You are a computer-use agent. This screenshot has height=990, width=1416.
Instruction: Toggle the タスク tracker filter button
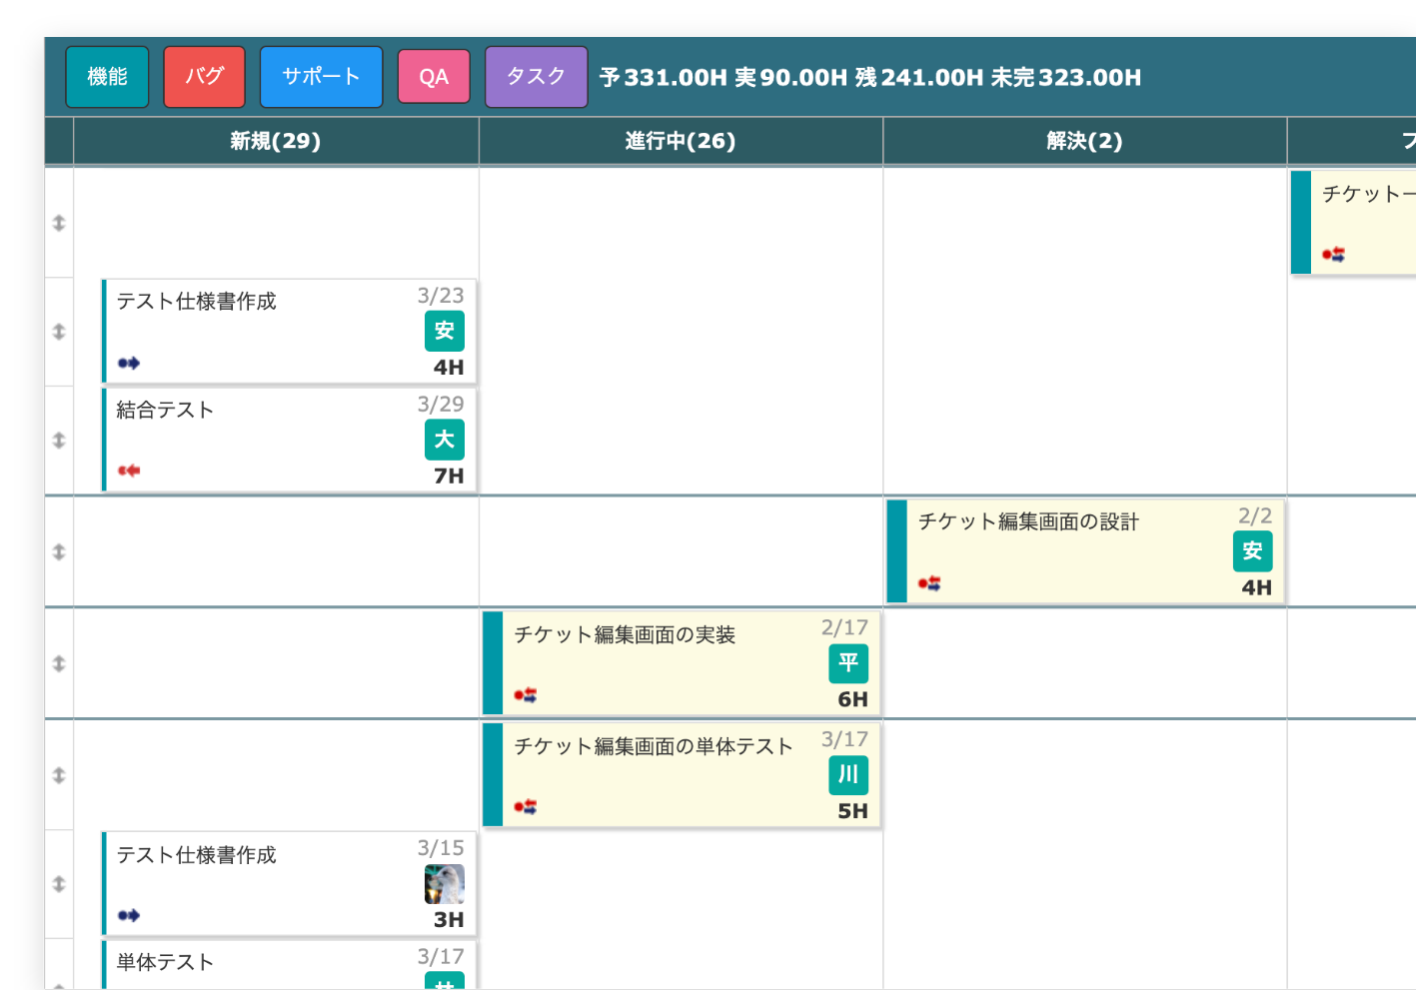pyautogui.click(x=537, y=77)
